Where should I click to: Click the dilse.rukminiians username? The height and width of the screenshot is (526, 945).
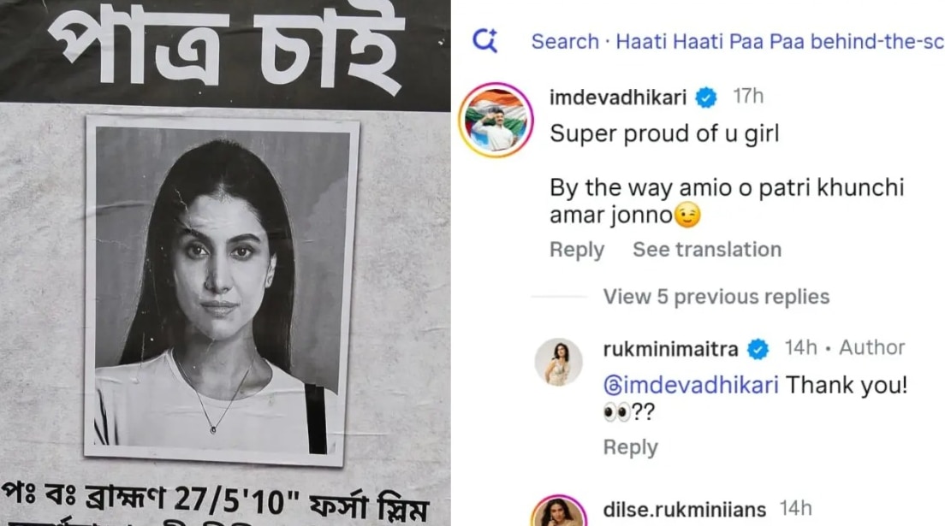[684, 510]
